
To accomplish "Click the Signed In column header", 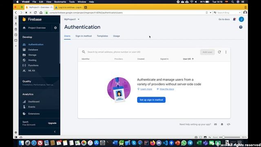I will [164, 59].
